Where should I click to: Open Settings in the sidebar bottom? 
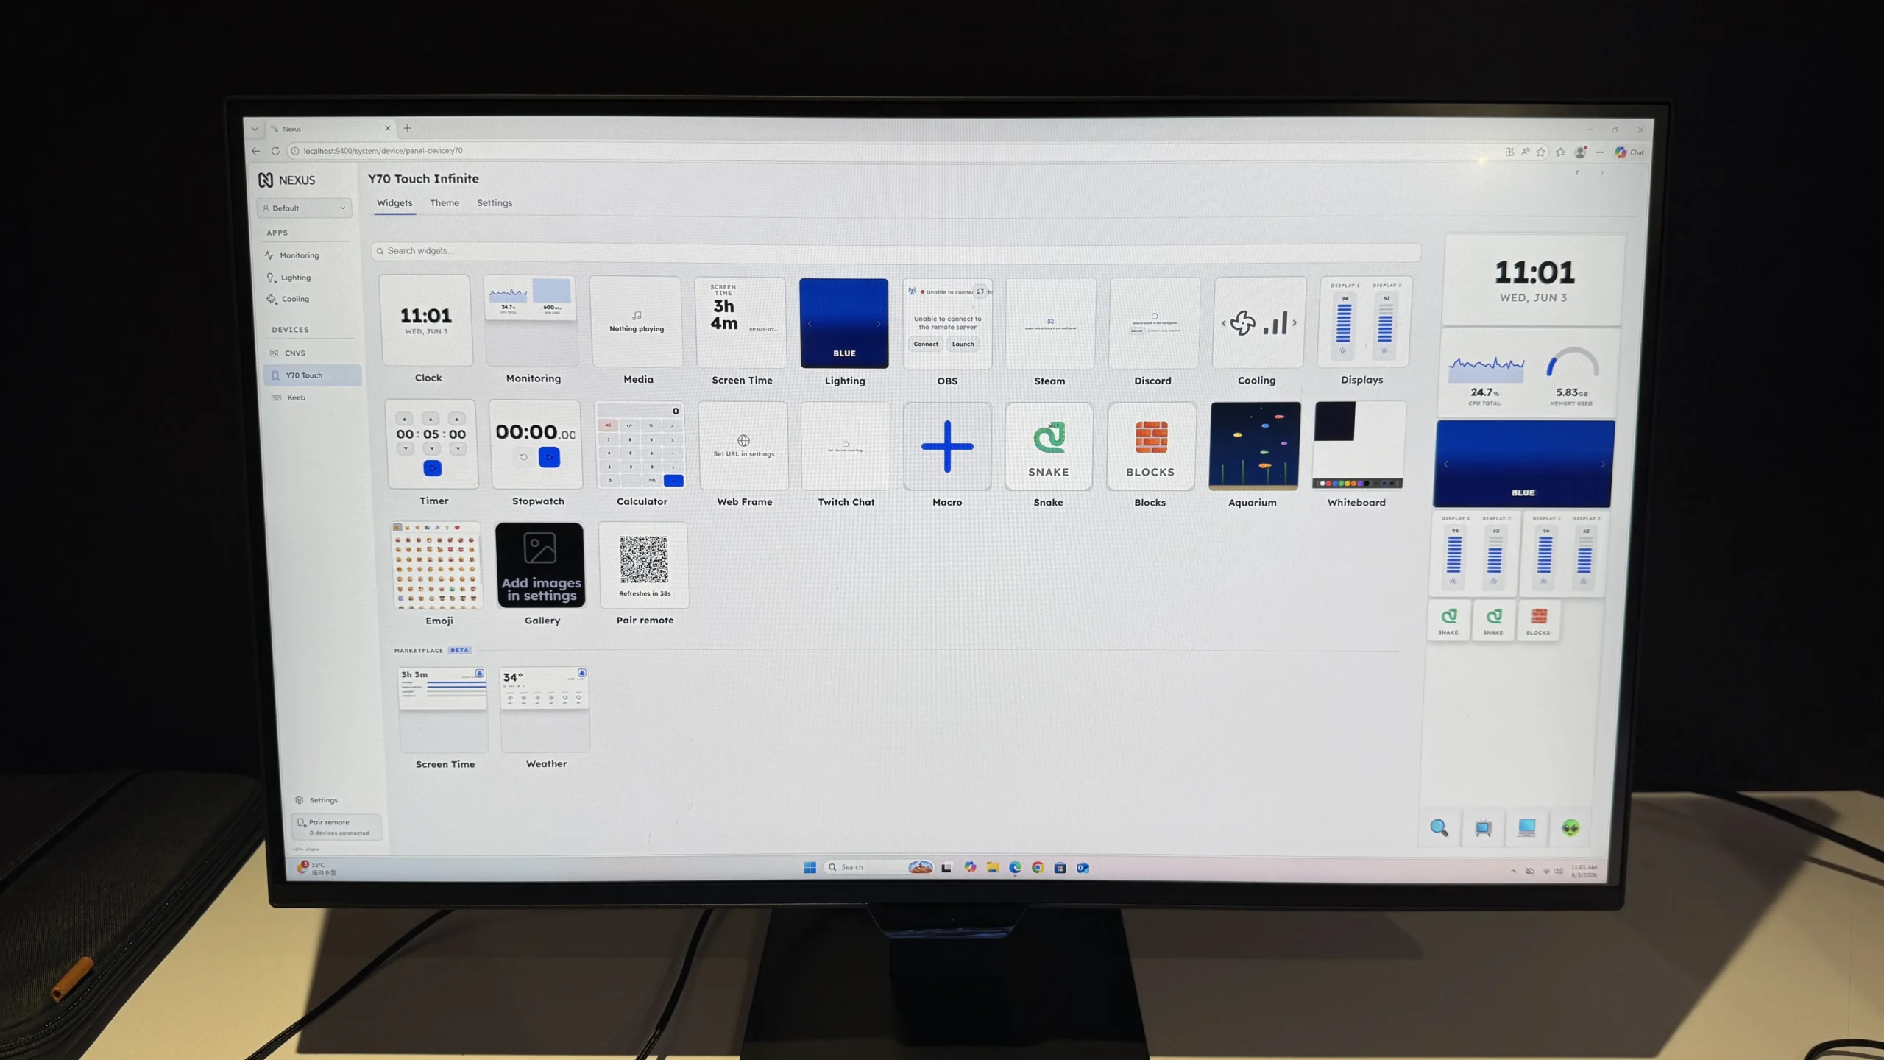coord(316,800)
